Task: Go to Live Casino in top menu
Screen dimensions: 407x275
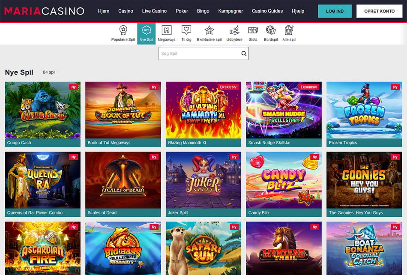Action: coord(154,11)
